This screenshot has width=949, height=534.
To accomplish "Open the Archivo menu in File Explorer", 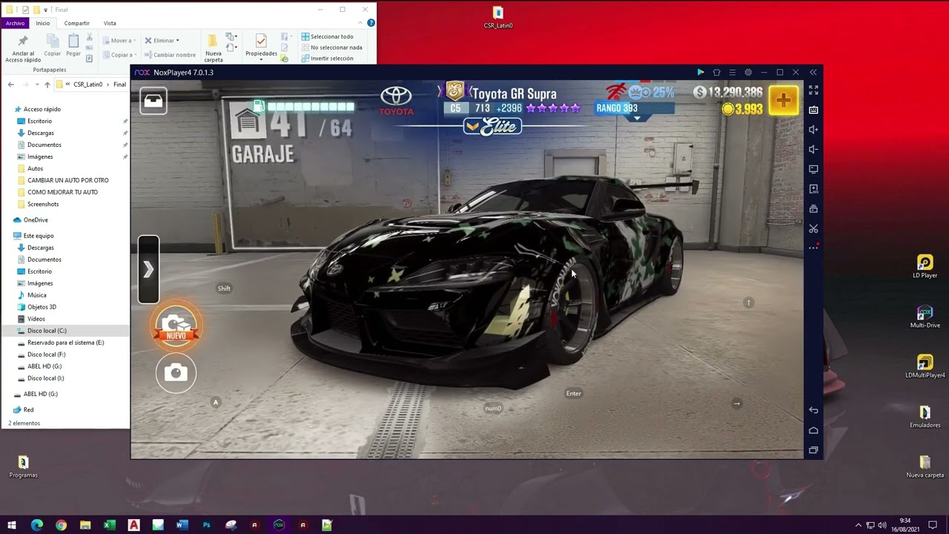I will (x=15, y=23).
